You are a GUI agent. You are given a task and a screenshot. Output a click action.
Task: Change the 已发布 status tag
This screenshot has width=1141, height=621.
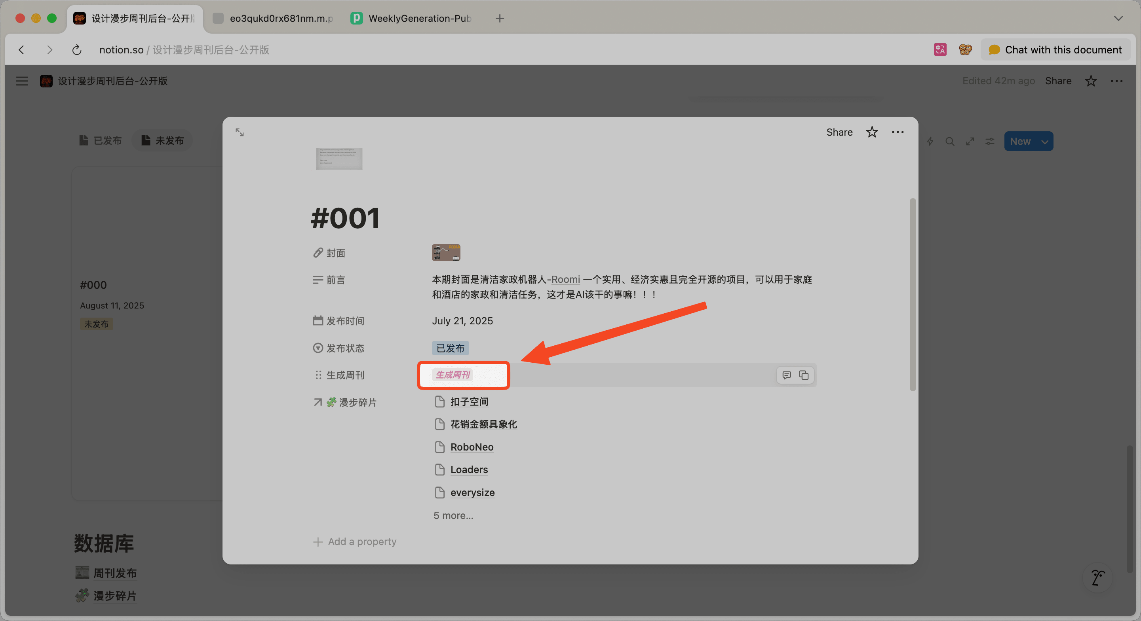450,348
